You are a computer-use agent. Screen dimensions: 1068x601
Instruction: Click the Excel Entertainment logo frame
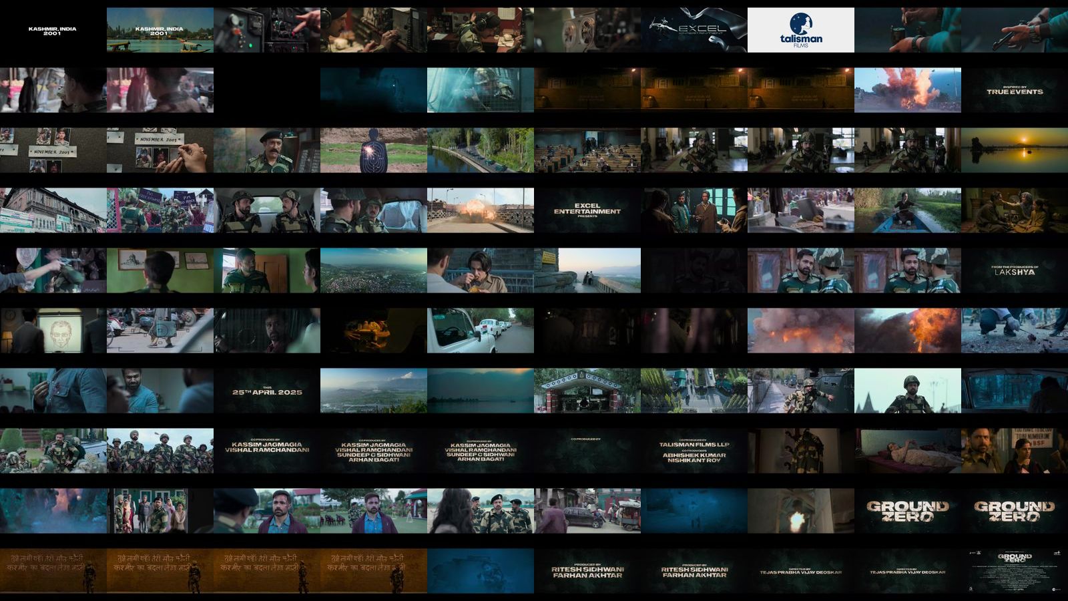[694, 30]
